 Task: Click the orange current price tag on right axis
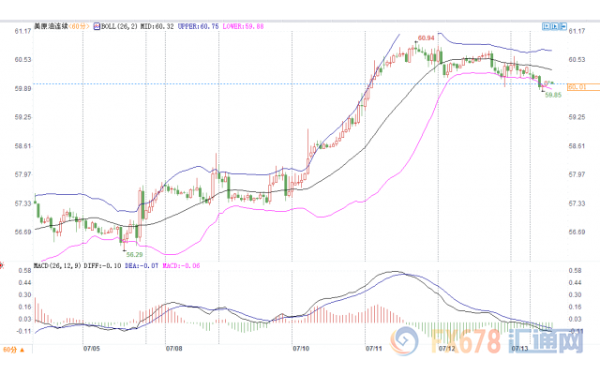(583, 87)
